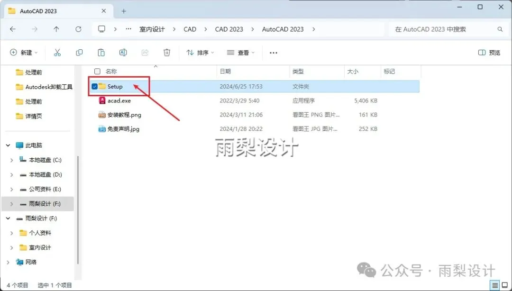
Task: Open the See more ellipsis menu
Action: tap(274, 53)
